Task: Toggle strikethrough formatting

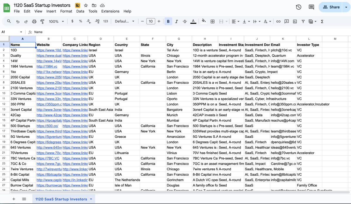Action: (185, 21)
